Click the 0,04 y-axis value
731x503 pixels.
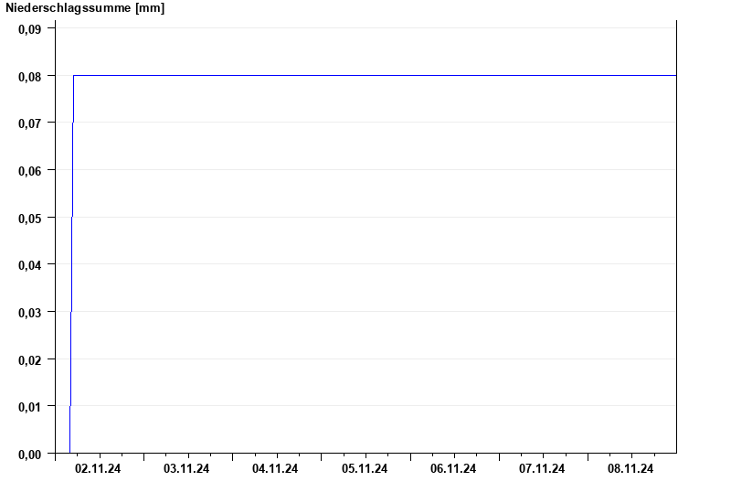click(x=30, y=264)
